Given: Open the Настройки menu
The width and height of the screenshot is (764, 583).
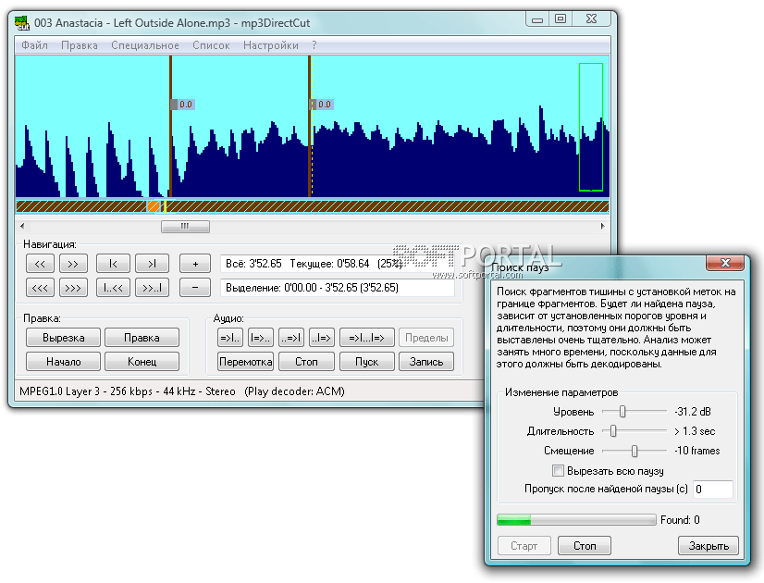Looking at the screenshot, I should coord(271,45).
